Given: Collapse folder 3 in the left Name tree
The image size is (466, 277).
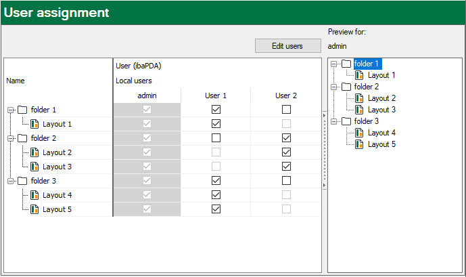Looking at the screenshot, I should [10, 181].
